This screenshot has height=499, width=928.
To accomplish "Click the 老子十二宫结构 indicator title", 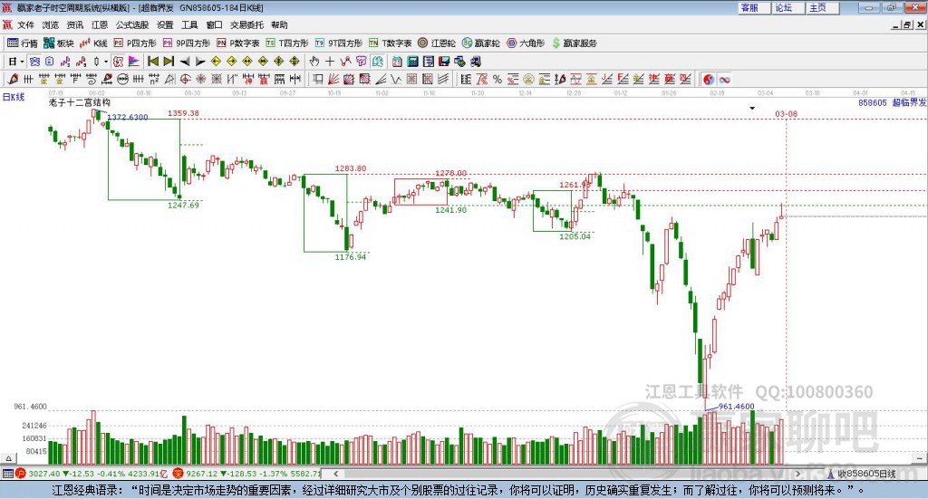I will [80, 103].
